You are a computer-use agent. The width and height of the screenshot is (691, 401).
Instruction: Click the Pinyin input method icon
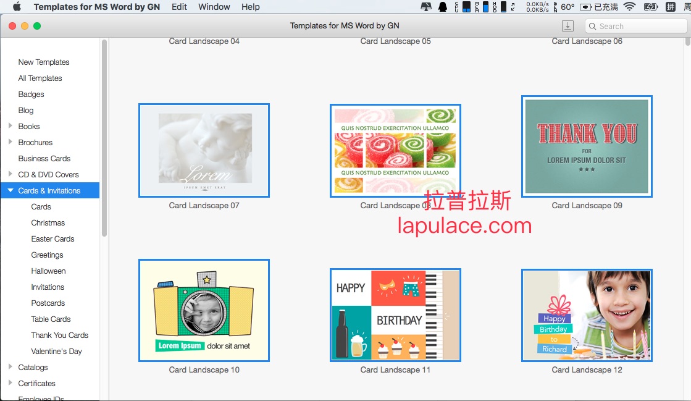(x=670, y=7)
